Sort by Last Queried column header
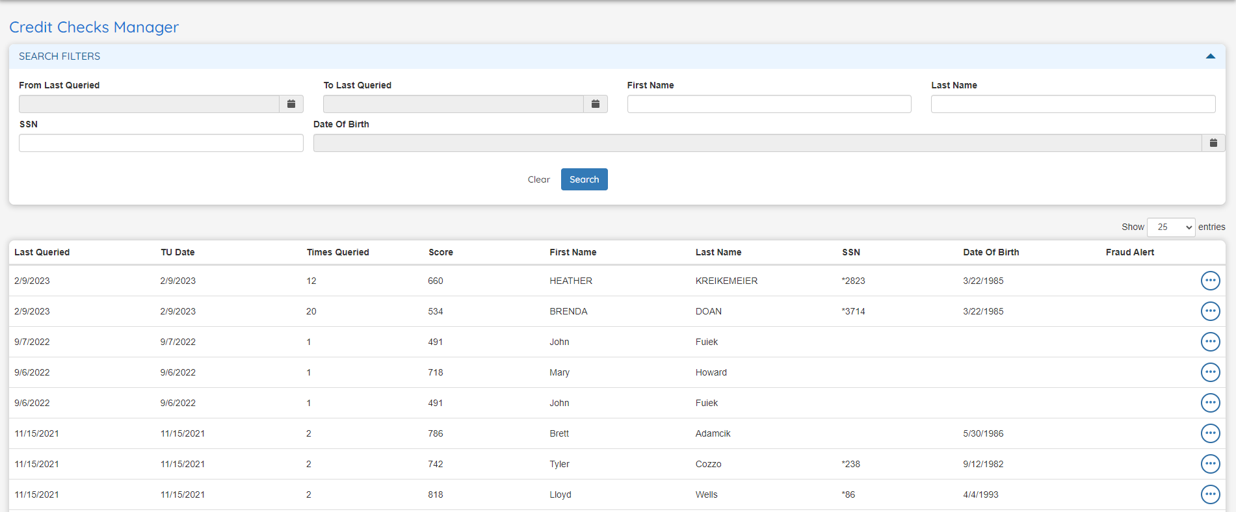 pos(42,252)
